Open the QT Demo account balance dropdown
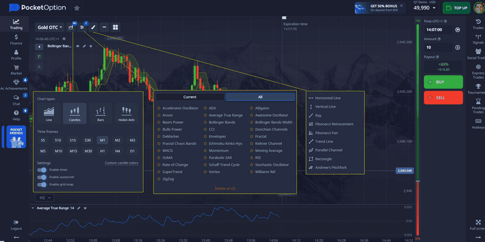Screen dimensions: 485x242 coord(424,7)
